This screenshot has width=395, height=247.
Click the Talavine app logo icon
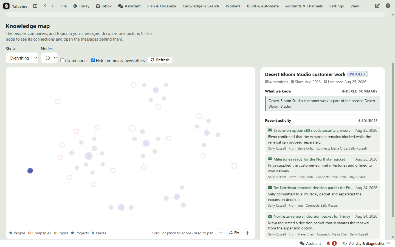click(6, 6)
